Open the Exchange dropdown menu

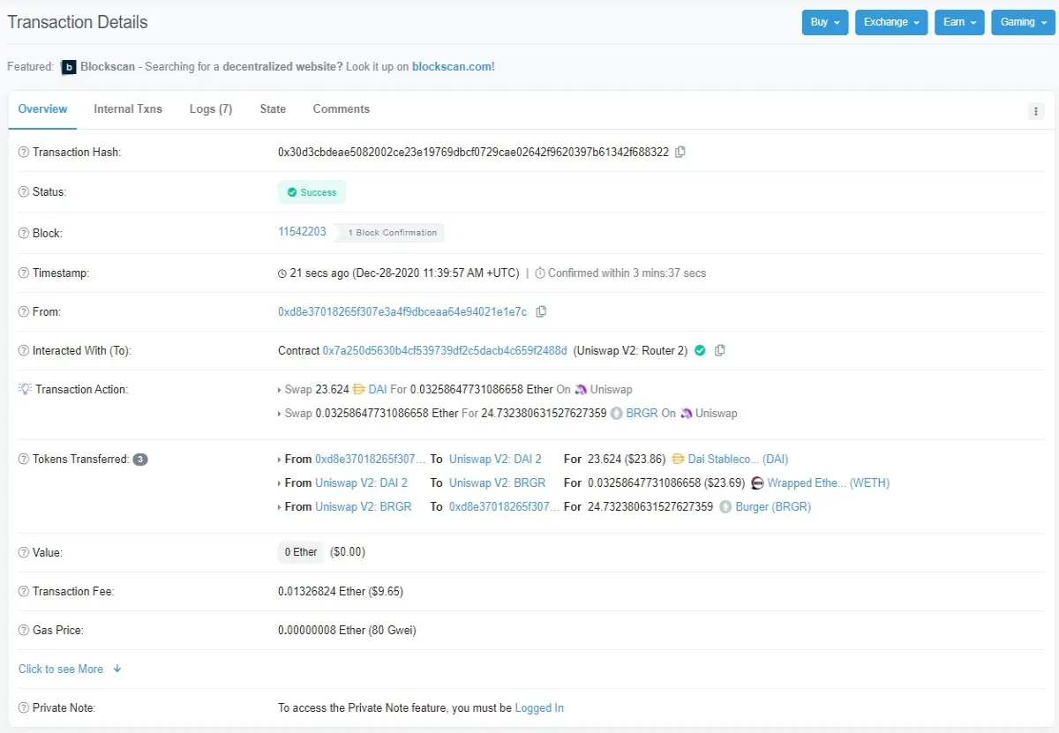point(892,22)
